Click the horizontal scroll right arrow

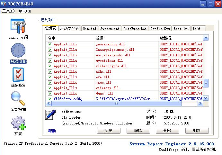(200, 104)
